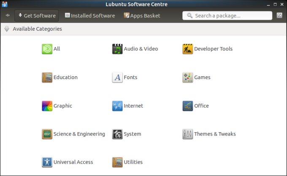Select the Education label
The width and height of the screenshot is (287, 176).
click(65, 77)
